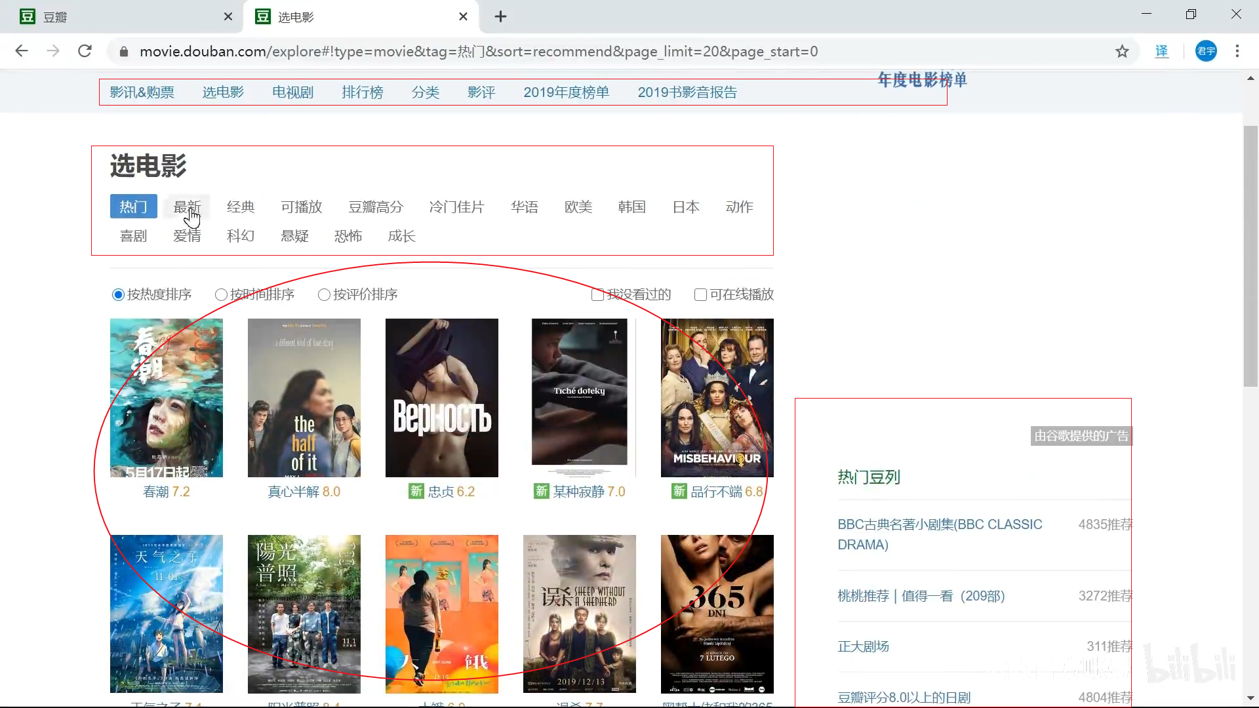Open the Chrome three-dot menu
The height and width of the screenshot is (708, 1259).
point(1237,51)
